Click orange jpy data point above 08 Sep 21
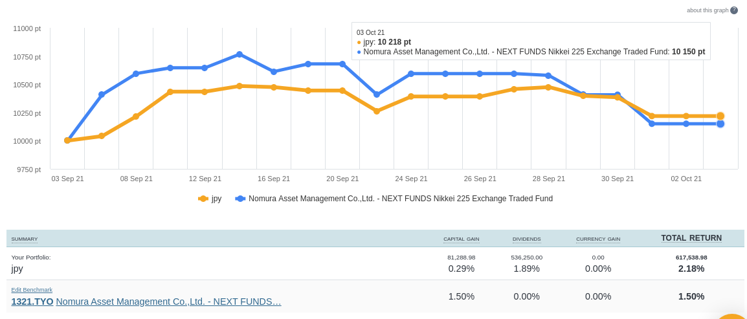The width and height of the screenshot is (747, 319). point(136,116)
